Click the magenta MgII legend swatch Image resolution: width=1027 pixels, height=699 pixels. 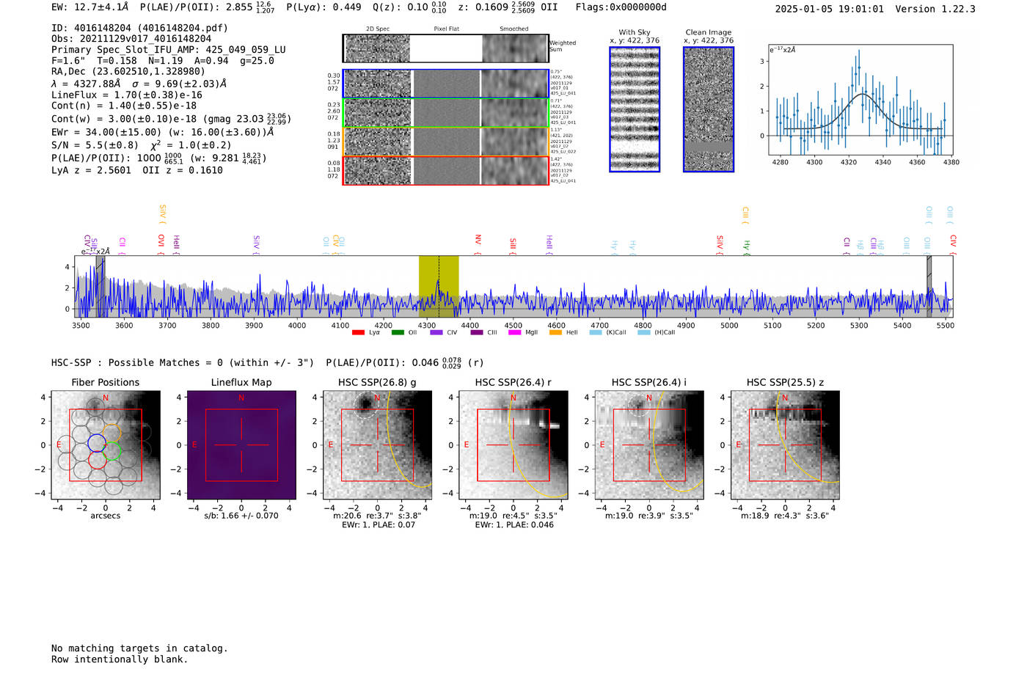tap(514, 332)
